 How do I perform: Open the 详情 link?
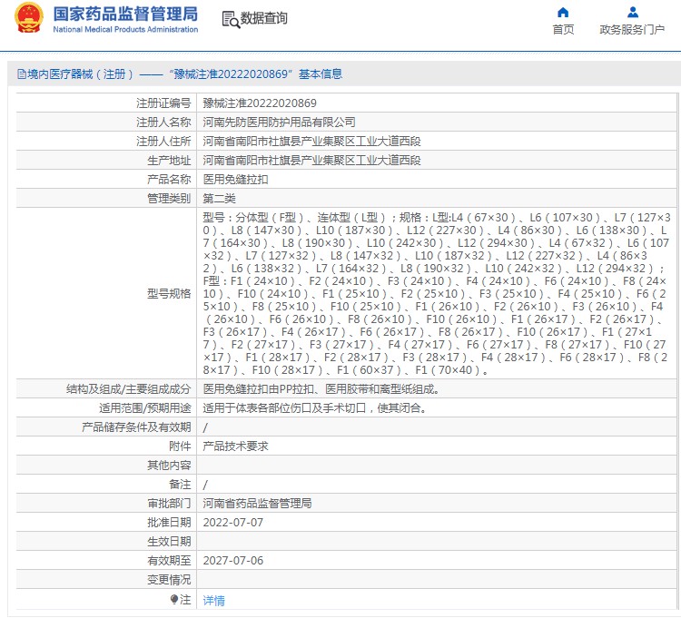[213, 601]
